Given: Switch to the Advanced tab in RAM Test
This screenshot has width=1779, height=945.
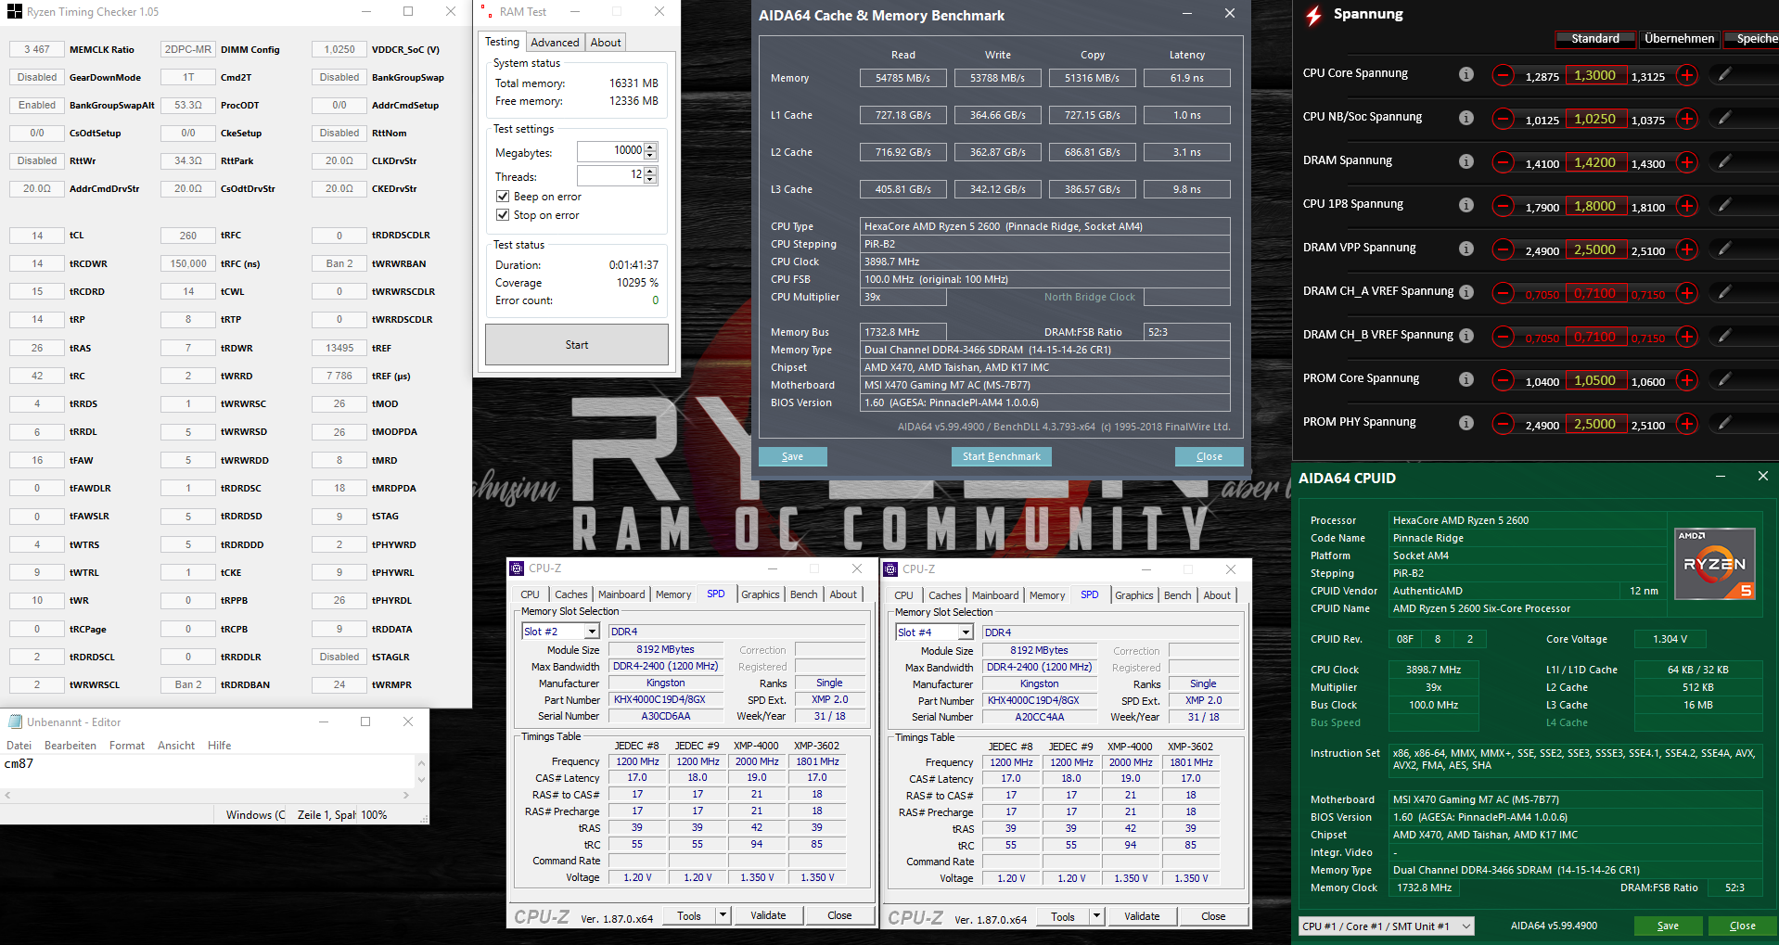Looking at the screenshot, I should (555, 42).
